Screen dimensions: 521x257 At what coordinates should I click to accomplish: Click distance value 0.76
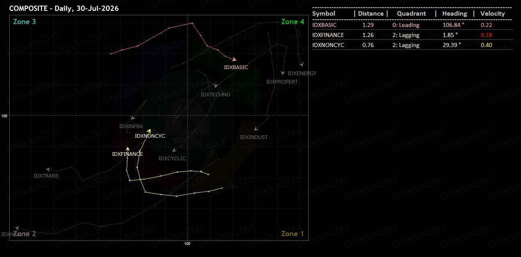(x=368, y=45)
